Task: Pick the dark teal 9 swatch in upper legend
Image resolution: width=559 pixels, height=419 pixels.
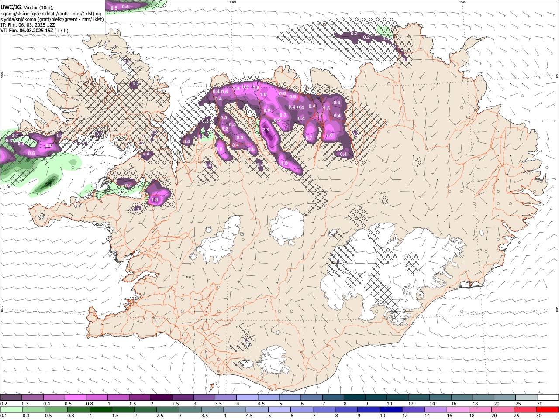Action: point(375,398)
